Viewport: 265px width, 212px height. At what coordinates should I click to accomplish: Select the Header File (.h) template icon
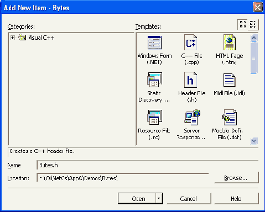[x=191, y=79]
